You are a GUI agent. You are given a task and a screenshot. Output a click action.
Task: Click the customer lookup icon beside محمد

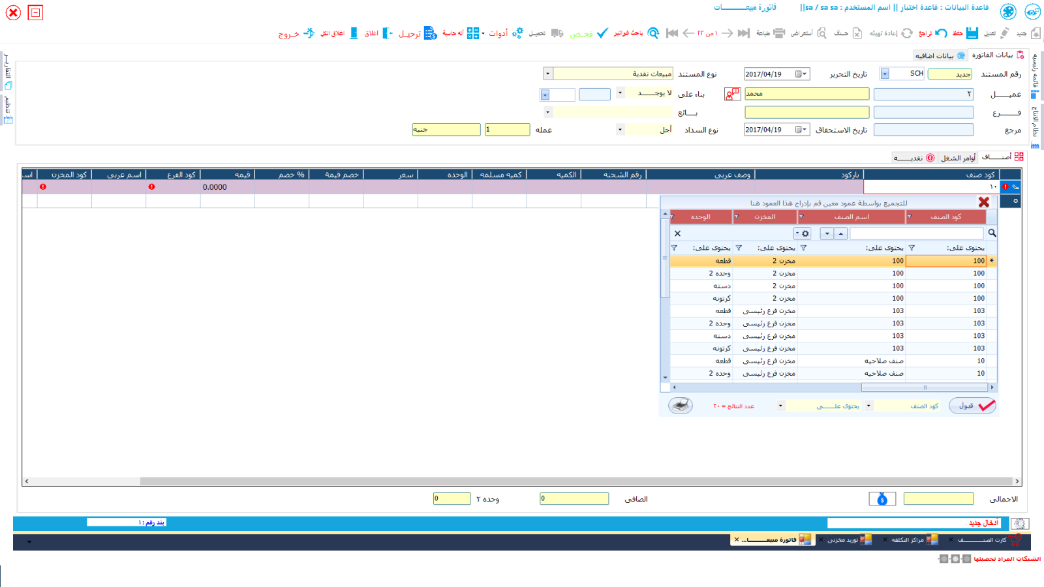(x=732, y=94)
